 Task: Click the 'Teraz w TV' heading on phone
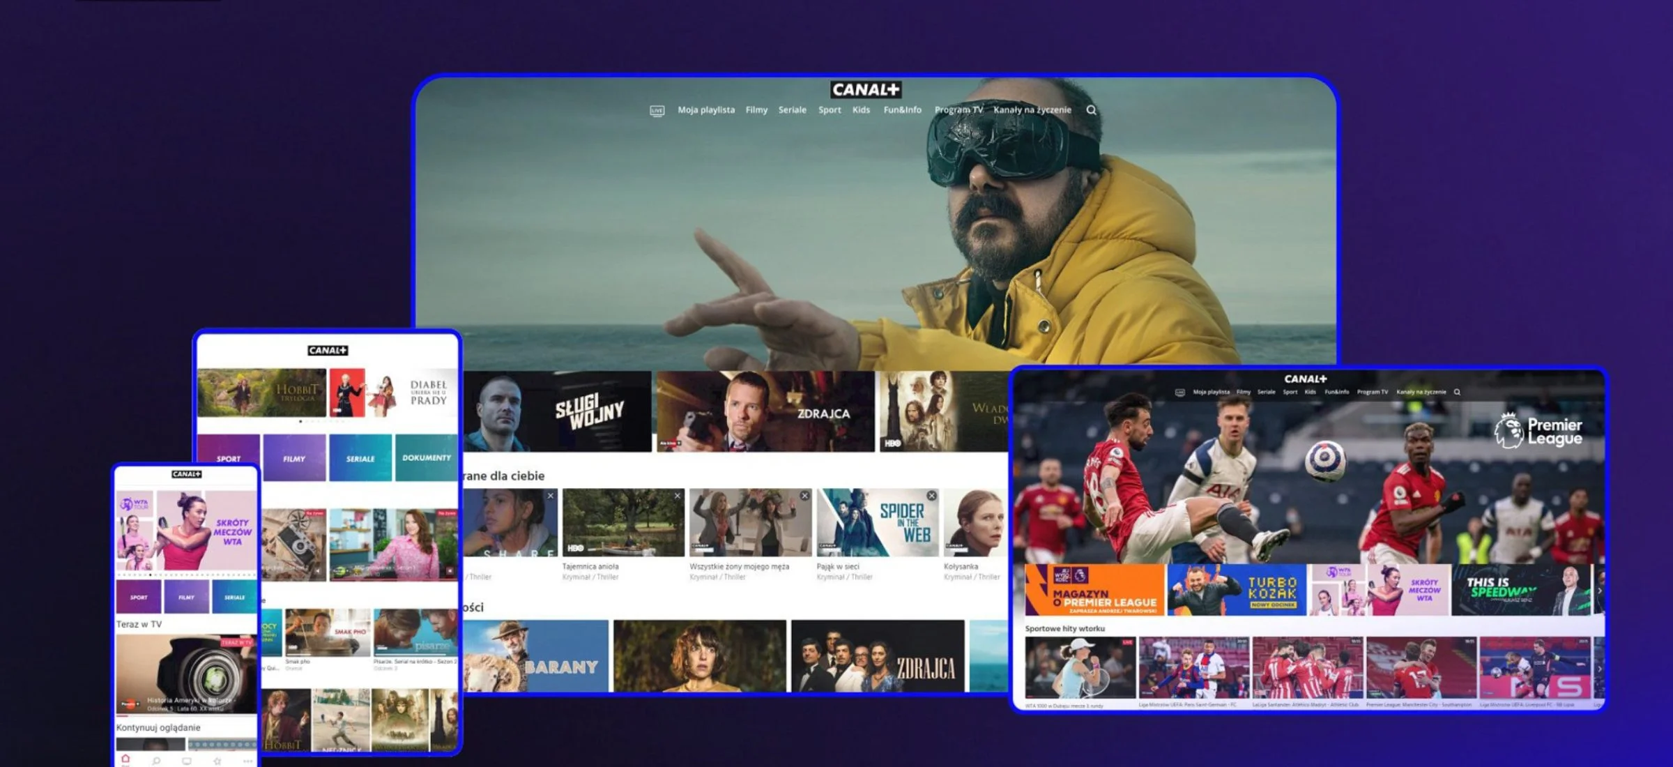[x=139, y=624]
